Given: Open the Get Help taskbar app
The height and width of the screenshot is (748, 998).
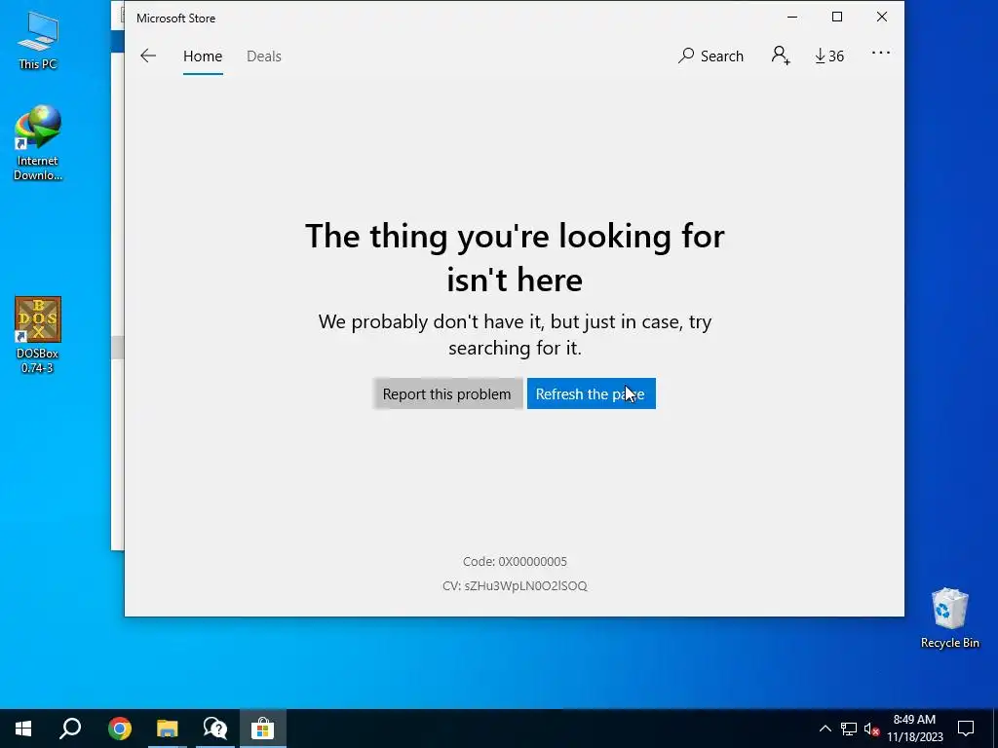Looking at the screenshot, I should click(214, 729).
